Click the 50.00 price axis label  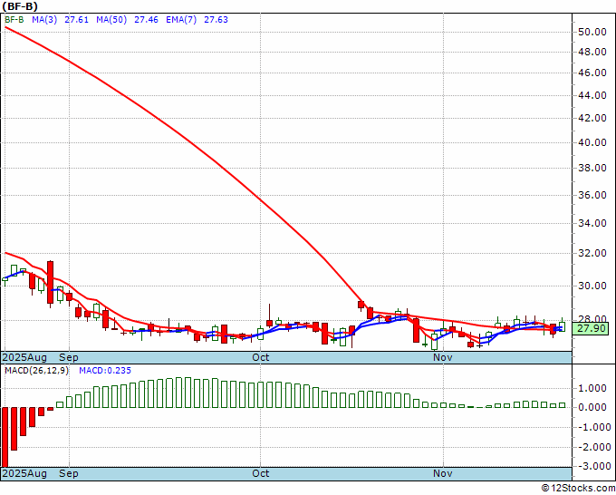(x=592, y=32)
